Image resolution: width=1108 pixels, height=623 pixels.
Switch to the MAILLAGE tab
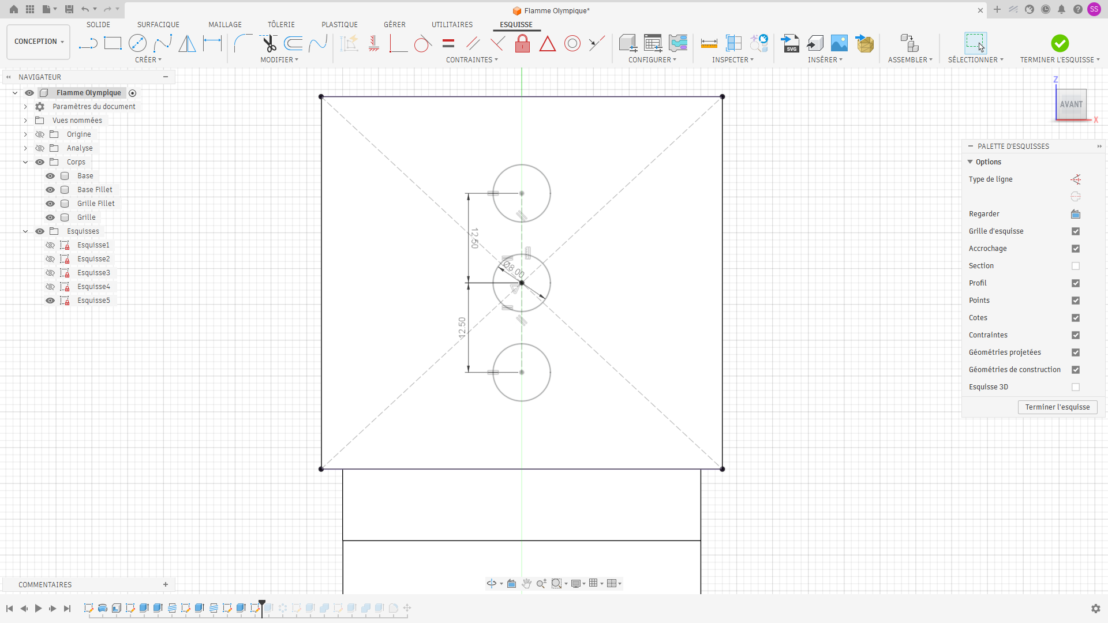click(225, 25)
